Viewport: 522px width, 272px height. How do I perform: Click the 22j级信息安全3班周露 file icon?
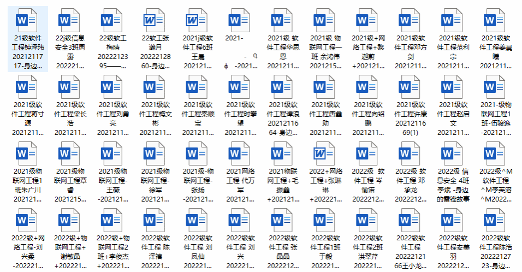coord(70,21)
